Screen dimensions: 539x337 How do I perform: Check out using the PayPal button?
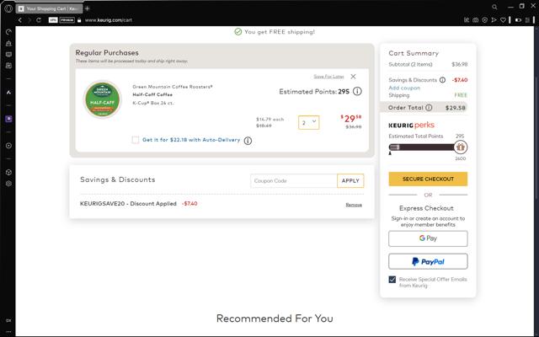pyautogui.click(x=428, y=261)
